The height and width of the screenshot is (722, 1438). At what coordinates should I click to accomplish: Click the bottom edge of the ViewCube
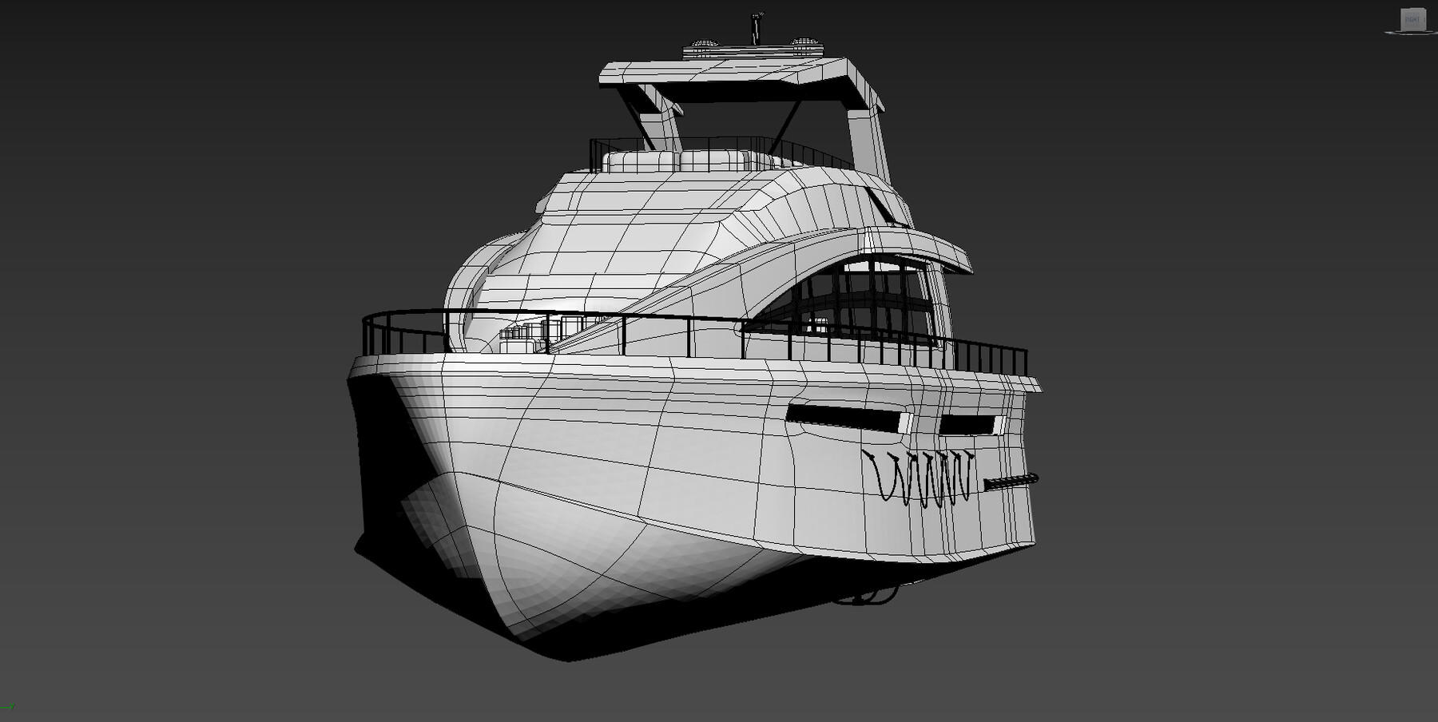pos(1412,31)
